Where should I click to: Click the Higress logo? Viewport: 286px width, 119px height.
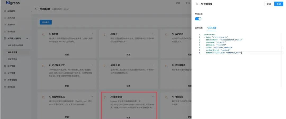pyautogui.click(x=13, y=3)
